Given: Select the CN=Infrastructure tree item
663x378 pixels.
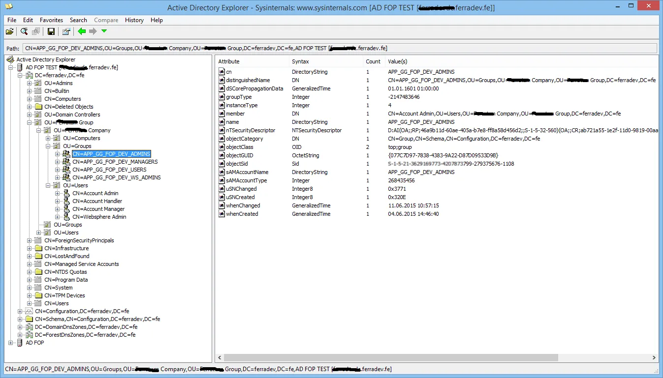Looking at the screenshot, I should point(66,248).
